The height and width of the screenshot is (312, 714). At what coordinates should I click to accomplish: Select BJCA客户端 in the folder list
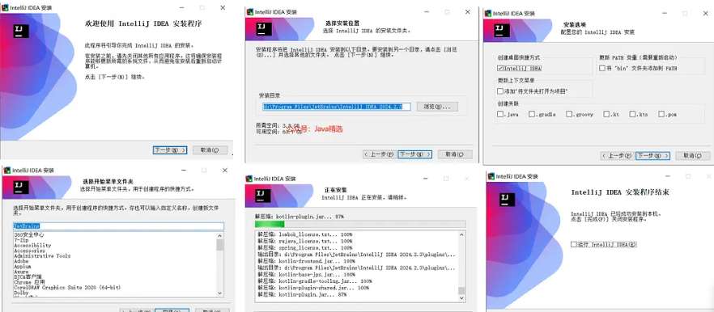(x=28, y=277)
